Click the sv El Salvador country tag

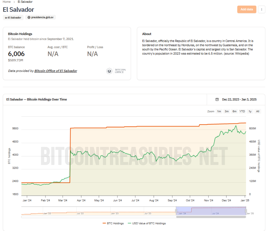[13, 18]
